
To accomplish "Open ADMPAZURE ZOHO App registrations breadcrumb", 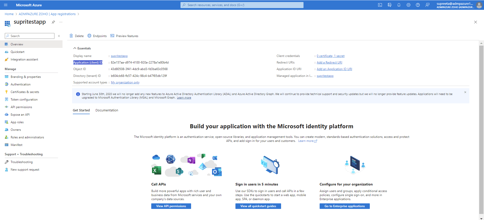I will tap(47, 14).
